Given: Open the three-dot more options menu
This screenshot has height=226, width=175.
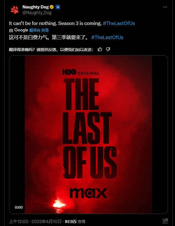Looking at the screenshot, I should 165,7.
